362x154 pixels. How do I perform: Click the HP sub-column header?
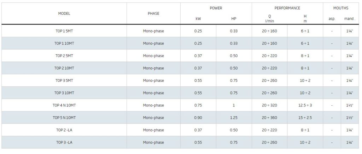point(234,19)
